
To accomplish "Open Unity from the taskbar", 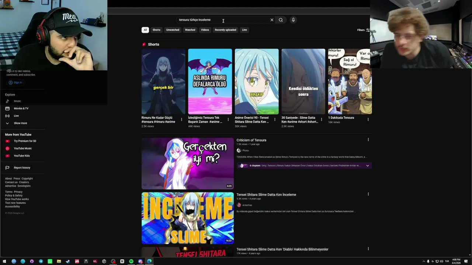I will (104, 261).
